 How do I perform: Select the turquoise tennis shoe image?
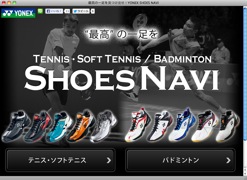[x=60, y=127]
